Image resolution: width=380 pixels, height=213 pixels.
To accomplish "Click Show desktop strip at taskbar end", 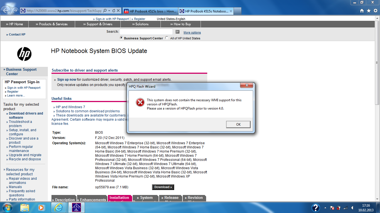I will (x=378, y=208).
